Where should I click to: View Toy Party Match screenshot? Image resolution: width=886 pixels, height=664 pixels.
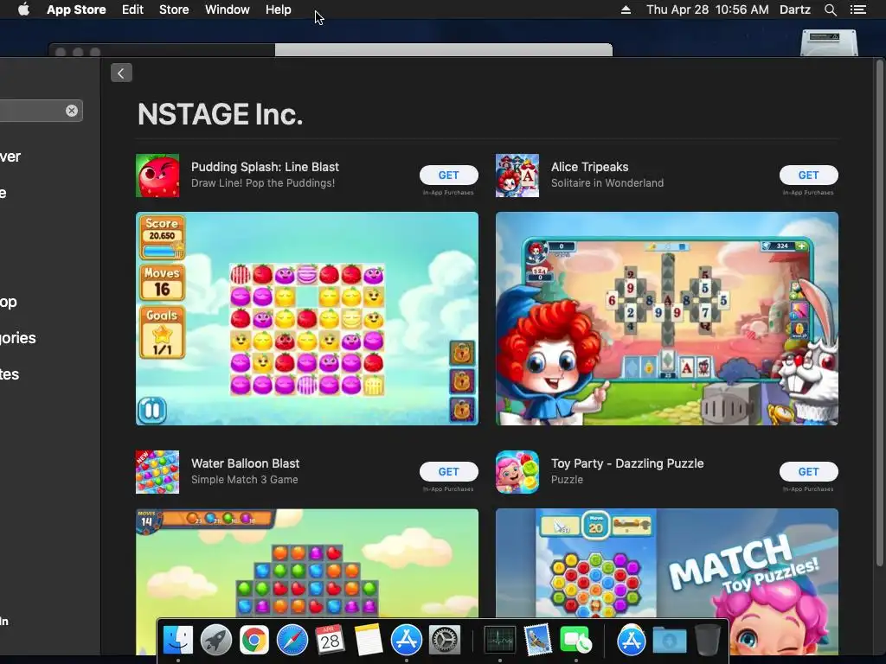click(x=667, y=562)
